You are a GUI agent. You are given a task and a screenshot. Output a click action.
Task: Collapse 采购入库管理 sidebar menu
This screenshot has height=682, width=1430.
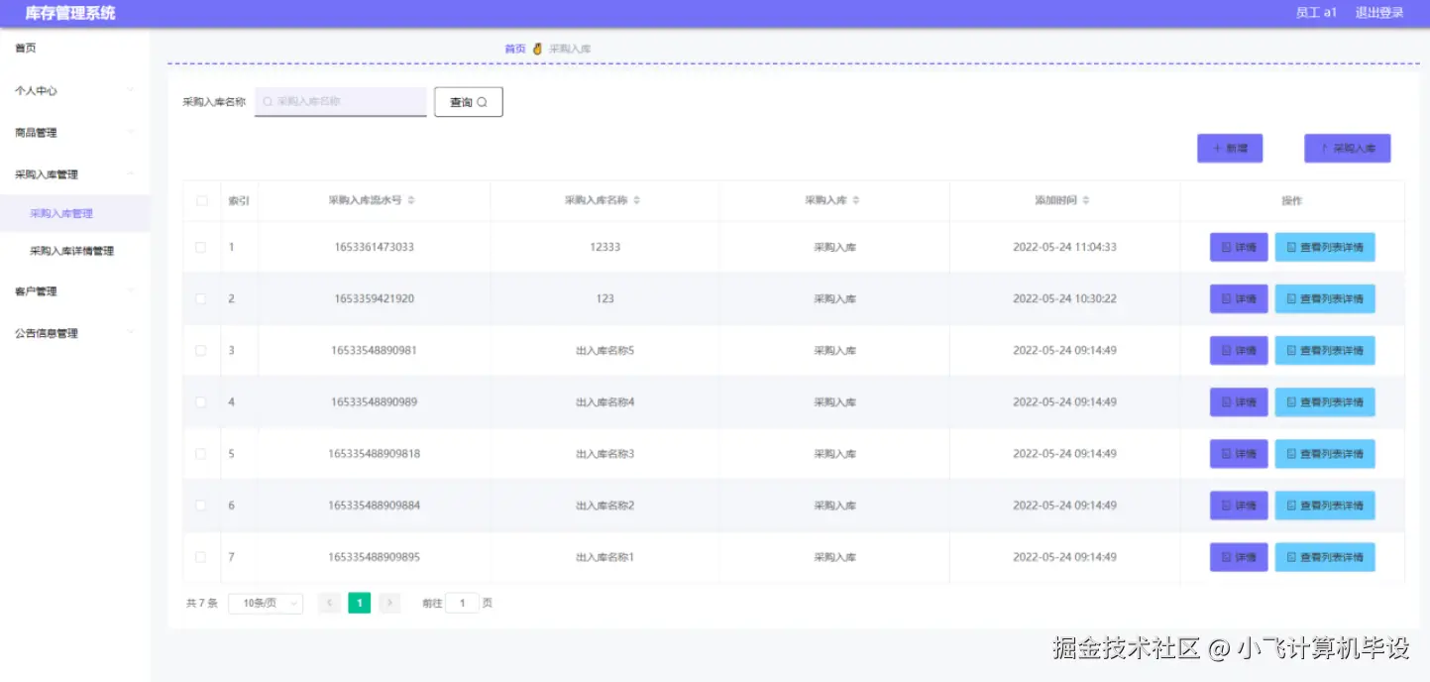point(75,173)
